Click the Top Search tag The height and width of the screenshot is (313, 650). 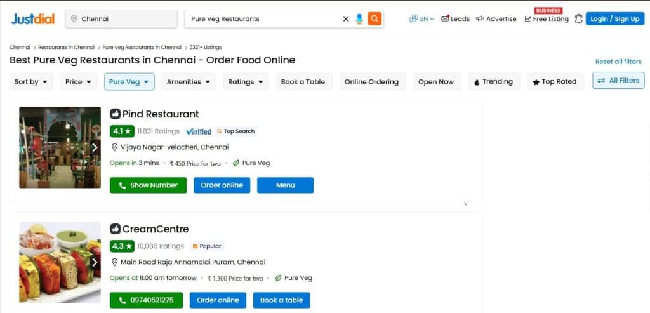coord(236,131)
